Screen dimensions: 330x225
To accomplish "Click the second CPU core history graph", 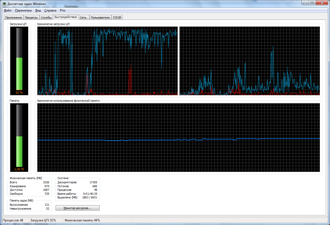I will coord(250,61).
